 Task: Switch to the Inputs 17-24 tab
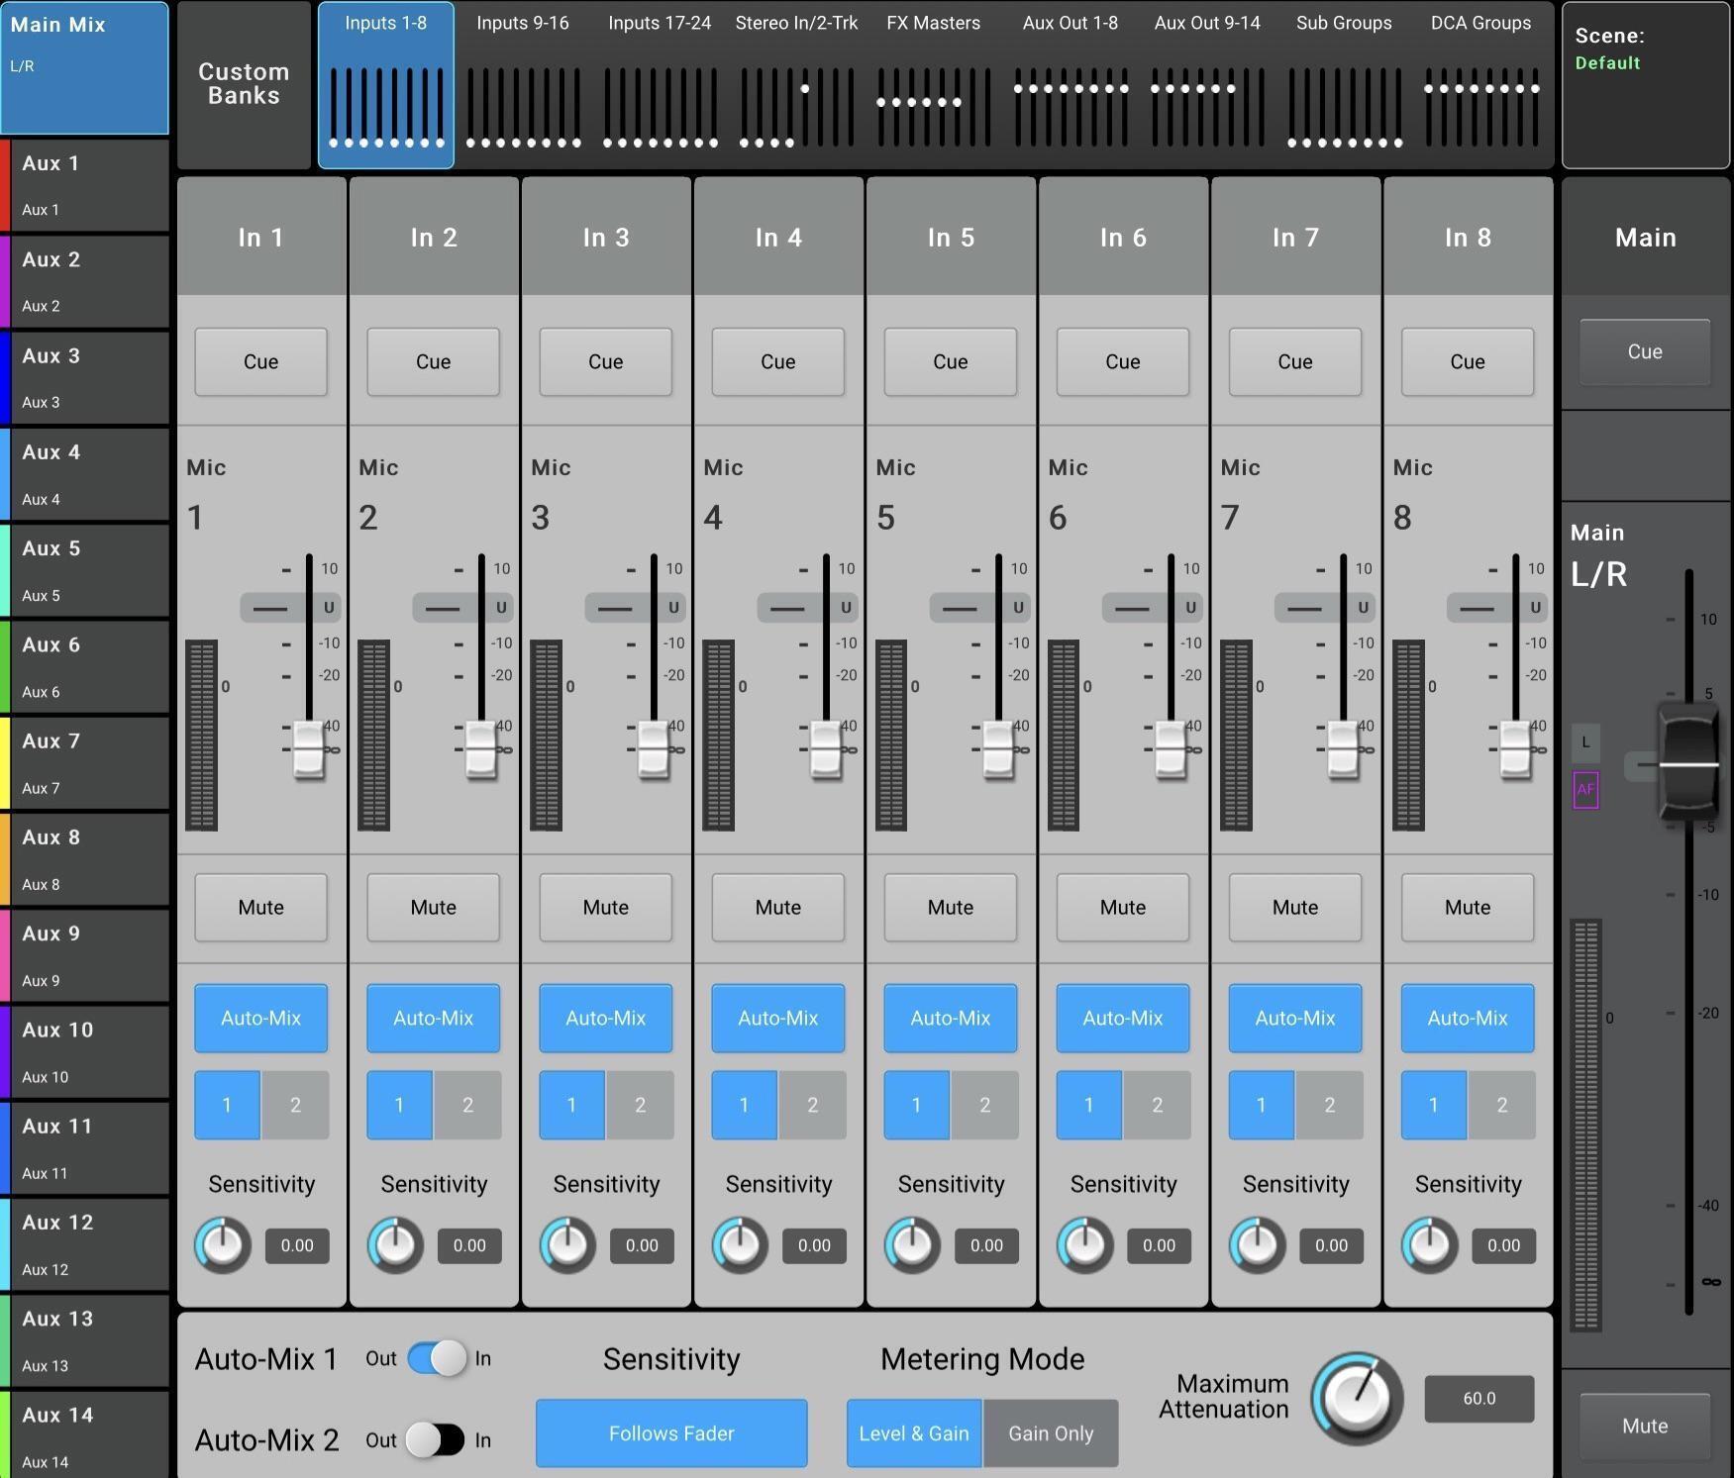(660, 23)
